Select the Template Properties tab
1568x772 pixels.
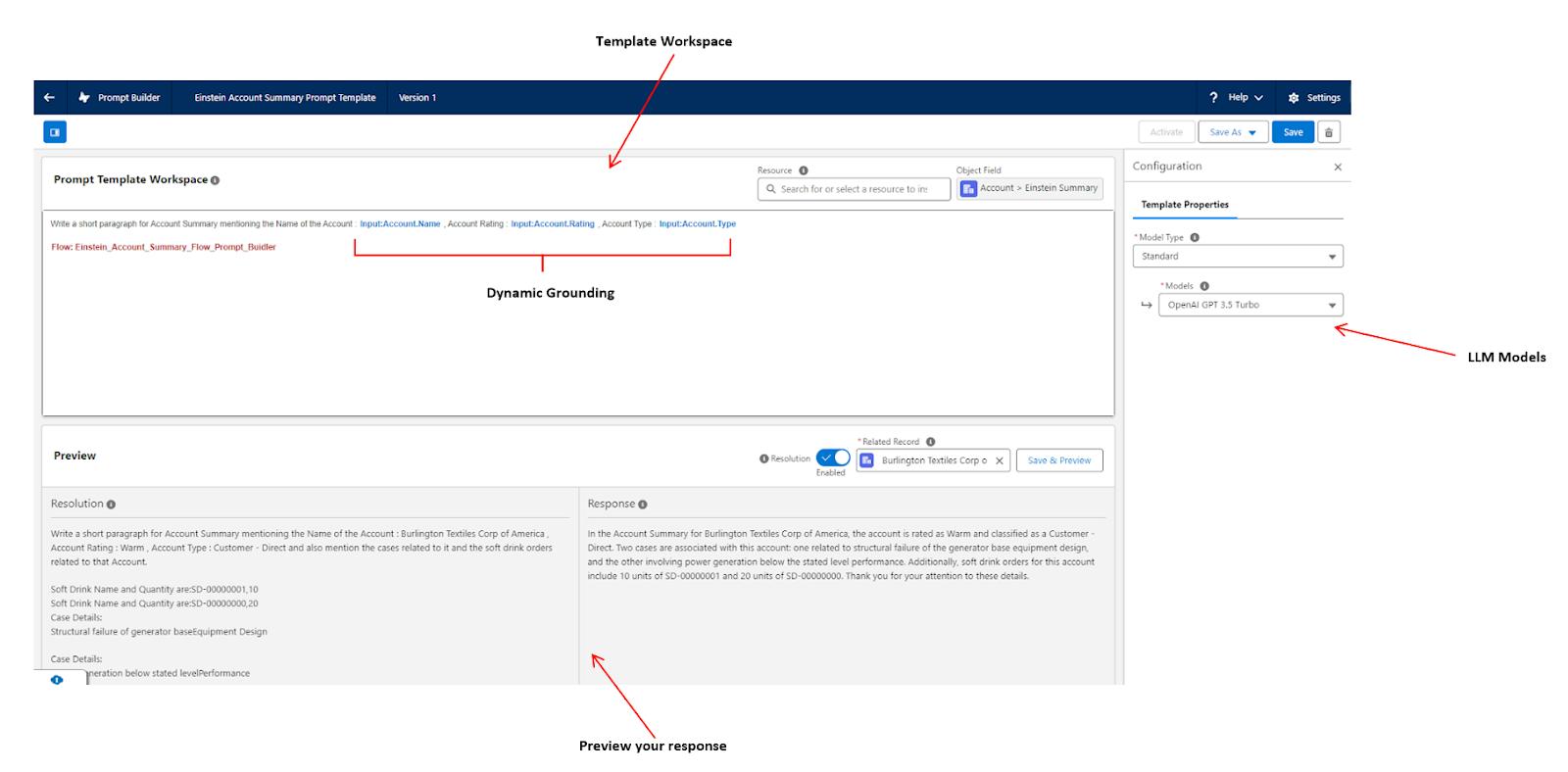tap(1184, 205)
